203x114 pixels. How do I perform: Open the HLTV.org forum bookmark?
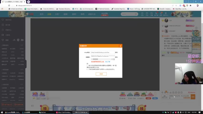click(133, 9)
